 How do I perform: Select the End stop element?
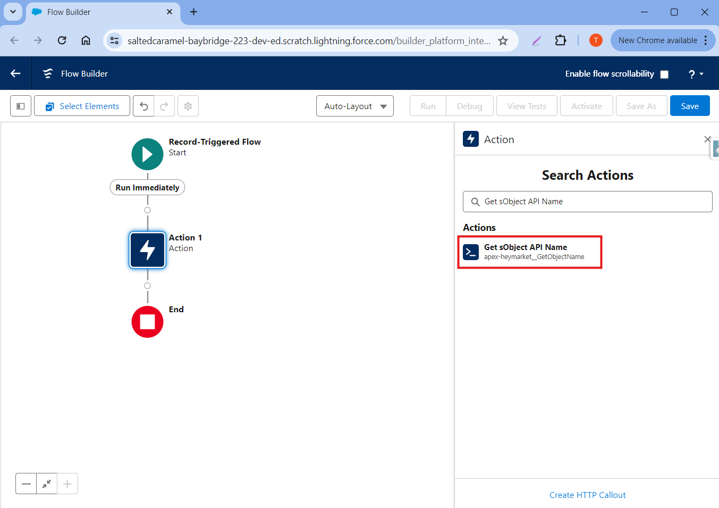(x=147, y=322)
